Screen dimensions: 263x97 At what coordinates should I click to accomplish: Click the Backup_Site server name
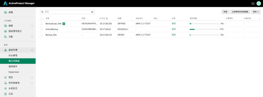pos(51,35)
